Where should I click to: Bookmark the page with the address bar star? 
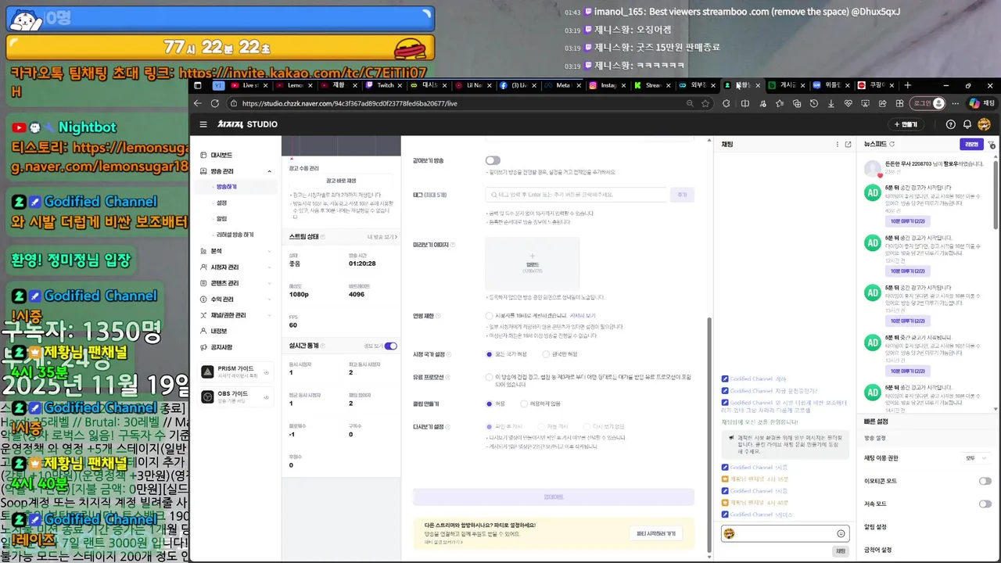pyautogui.click(x=705, y=103)
